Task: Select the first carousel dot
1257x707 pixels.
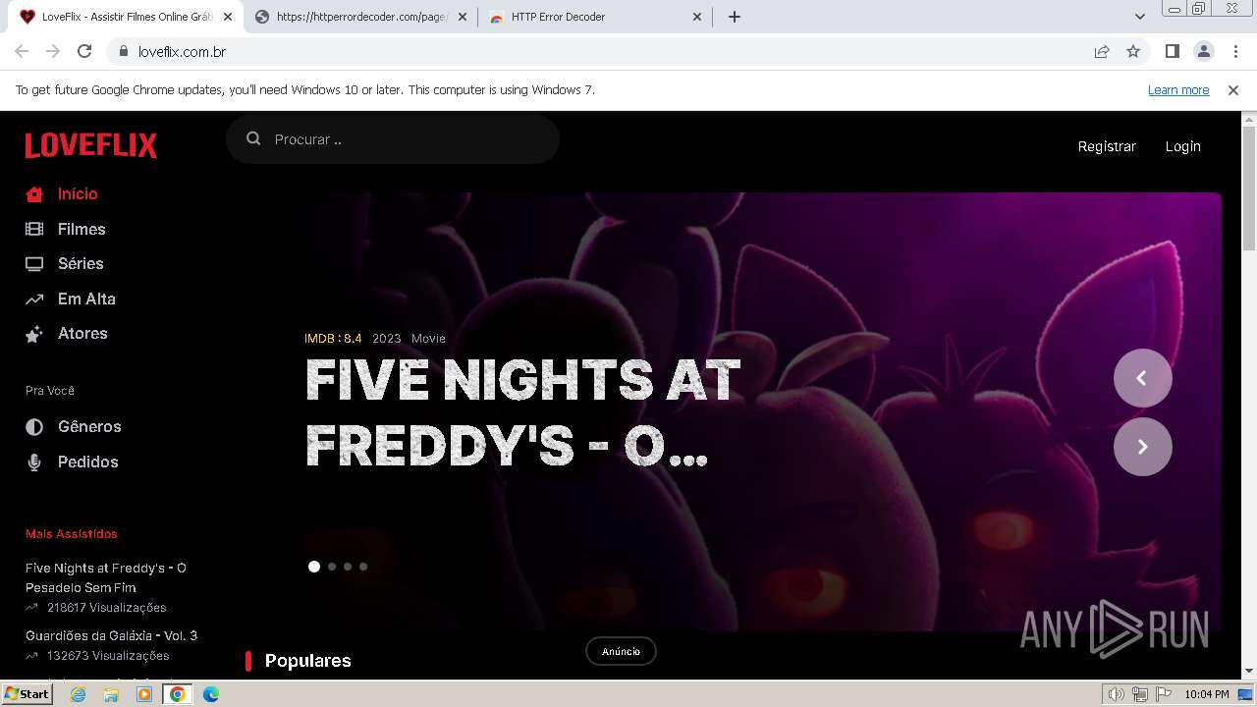Action: [314, 567]
